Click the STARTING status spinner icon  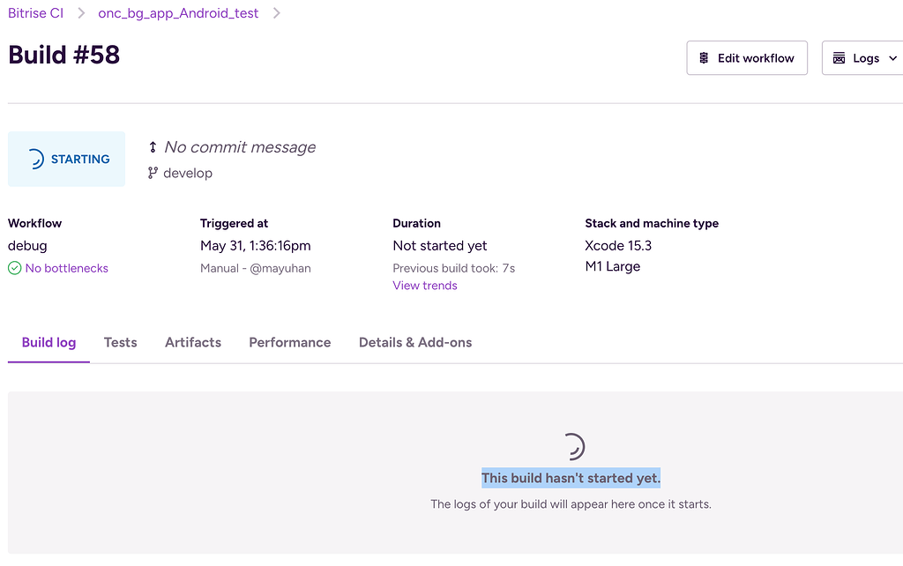34,160
